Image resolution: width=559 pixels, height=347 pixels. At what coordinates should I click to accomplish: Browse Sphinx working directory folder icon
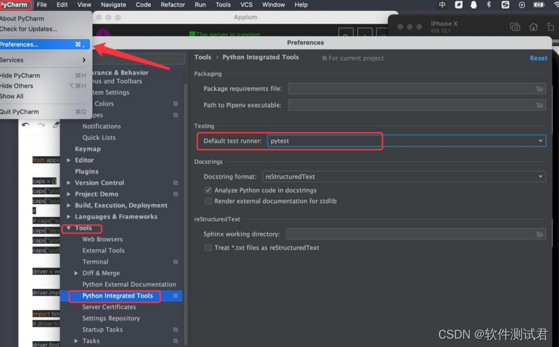tap(540, 234)
